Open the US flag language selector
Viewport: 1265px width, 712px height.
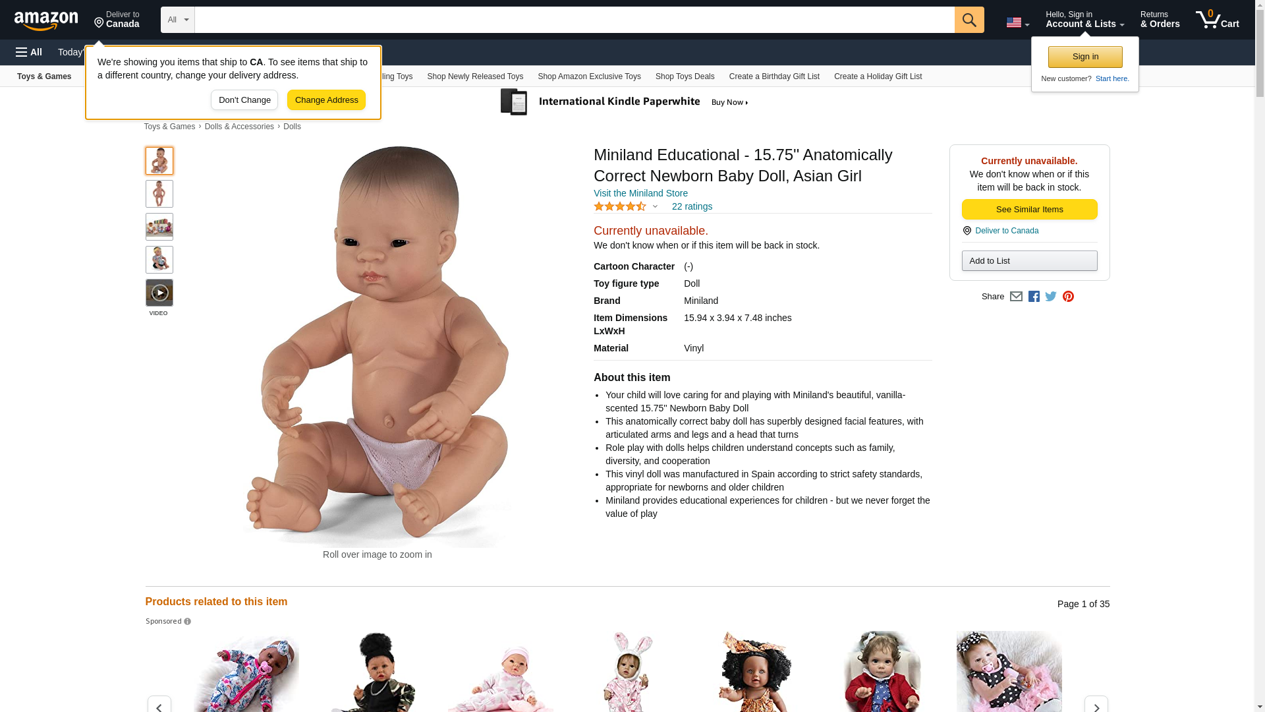click(x=1017, y=22)
